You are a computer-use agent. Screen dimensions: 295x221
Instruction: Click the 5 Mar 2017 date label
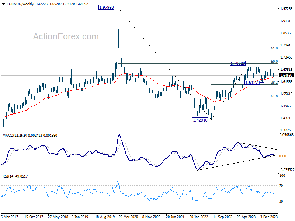pyautogui.click(x=10, y=217)
